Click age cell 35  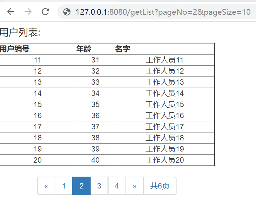95,104
